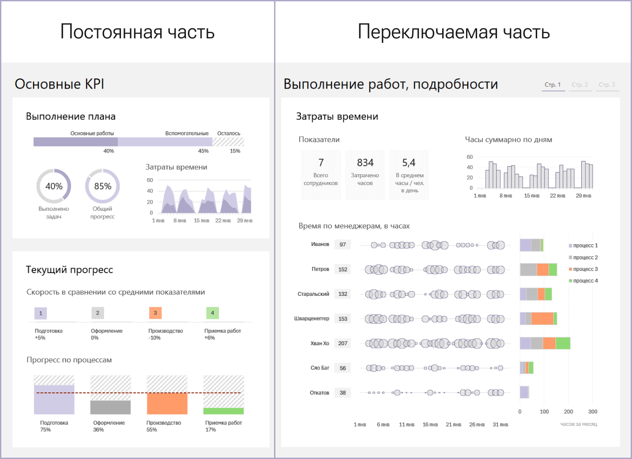Image resolution: width=632 pixels, height=459 pixels.
Task: Click the Производство 55% progress bar
Action: 167,395
